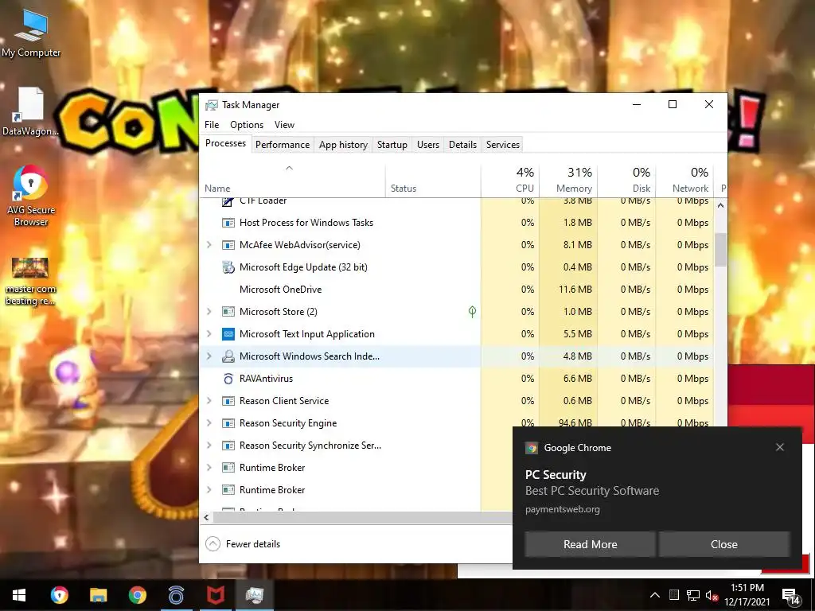Click the McAfee WebAdvisor(service) process icon
The height and width of the screenshot is (611, 815).
(x=228, y=245)
